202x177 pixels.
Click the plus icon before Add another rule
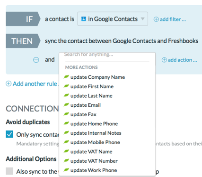(9, 84)
